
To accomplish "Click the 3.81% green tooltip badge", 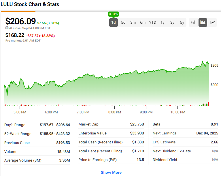I will [x=114, y=14].
